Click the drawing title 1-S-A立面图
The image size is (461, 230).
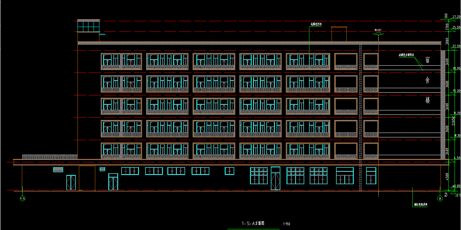coord(253,224)
